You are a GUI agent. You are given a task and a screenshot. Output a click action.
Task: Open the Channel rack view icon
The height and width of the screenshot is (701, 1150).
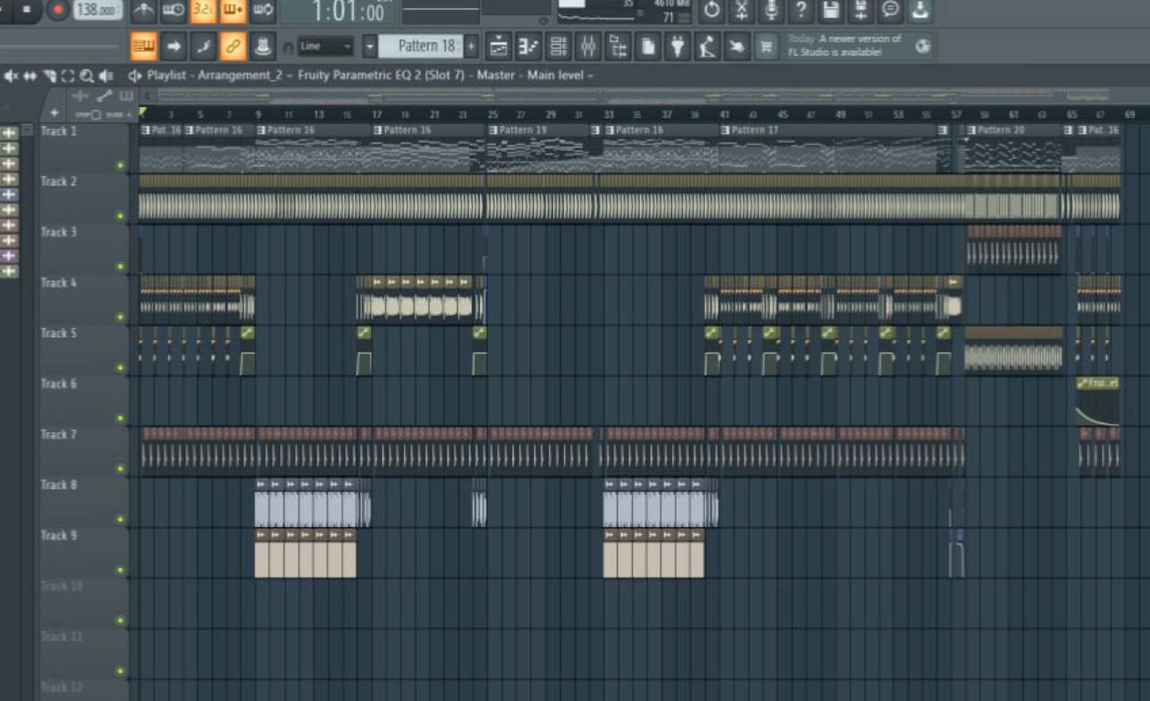(x=558, y=46)
